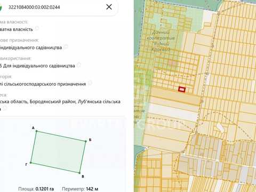This screenshot has height=192, width=256.
Task: Click inside the green parcel shape diagram
Action: coord(58,152)
